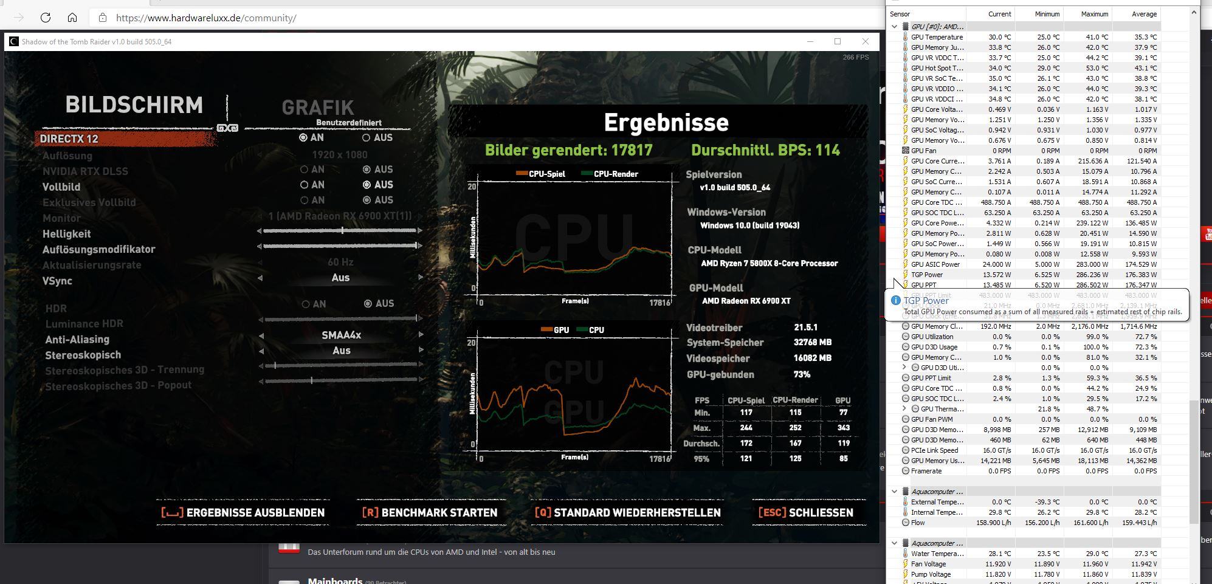1212x584 pixels.
Task: Click the TGP Power tooltip info icon
Action: [895, 300]
